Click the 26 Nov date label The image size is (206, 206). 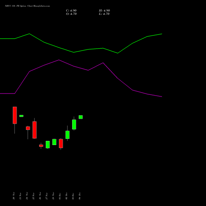point(40,196)
